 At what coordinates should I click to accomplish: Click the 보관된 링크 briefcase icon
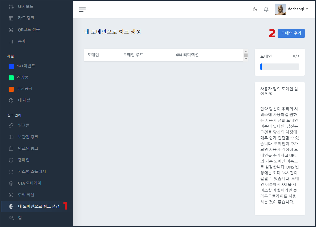point(11,137)
